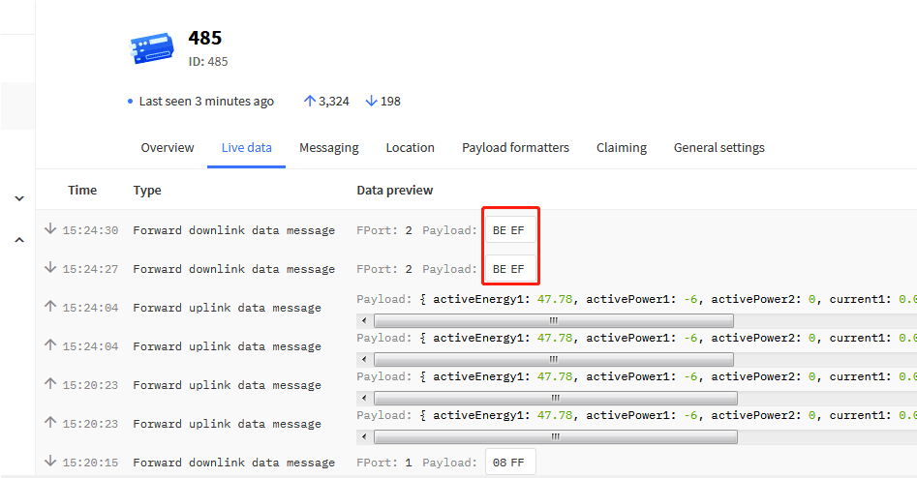917x478 pixels.
Task: Open the Messaging tab
Action: [x=328, y=148]
